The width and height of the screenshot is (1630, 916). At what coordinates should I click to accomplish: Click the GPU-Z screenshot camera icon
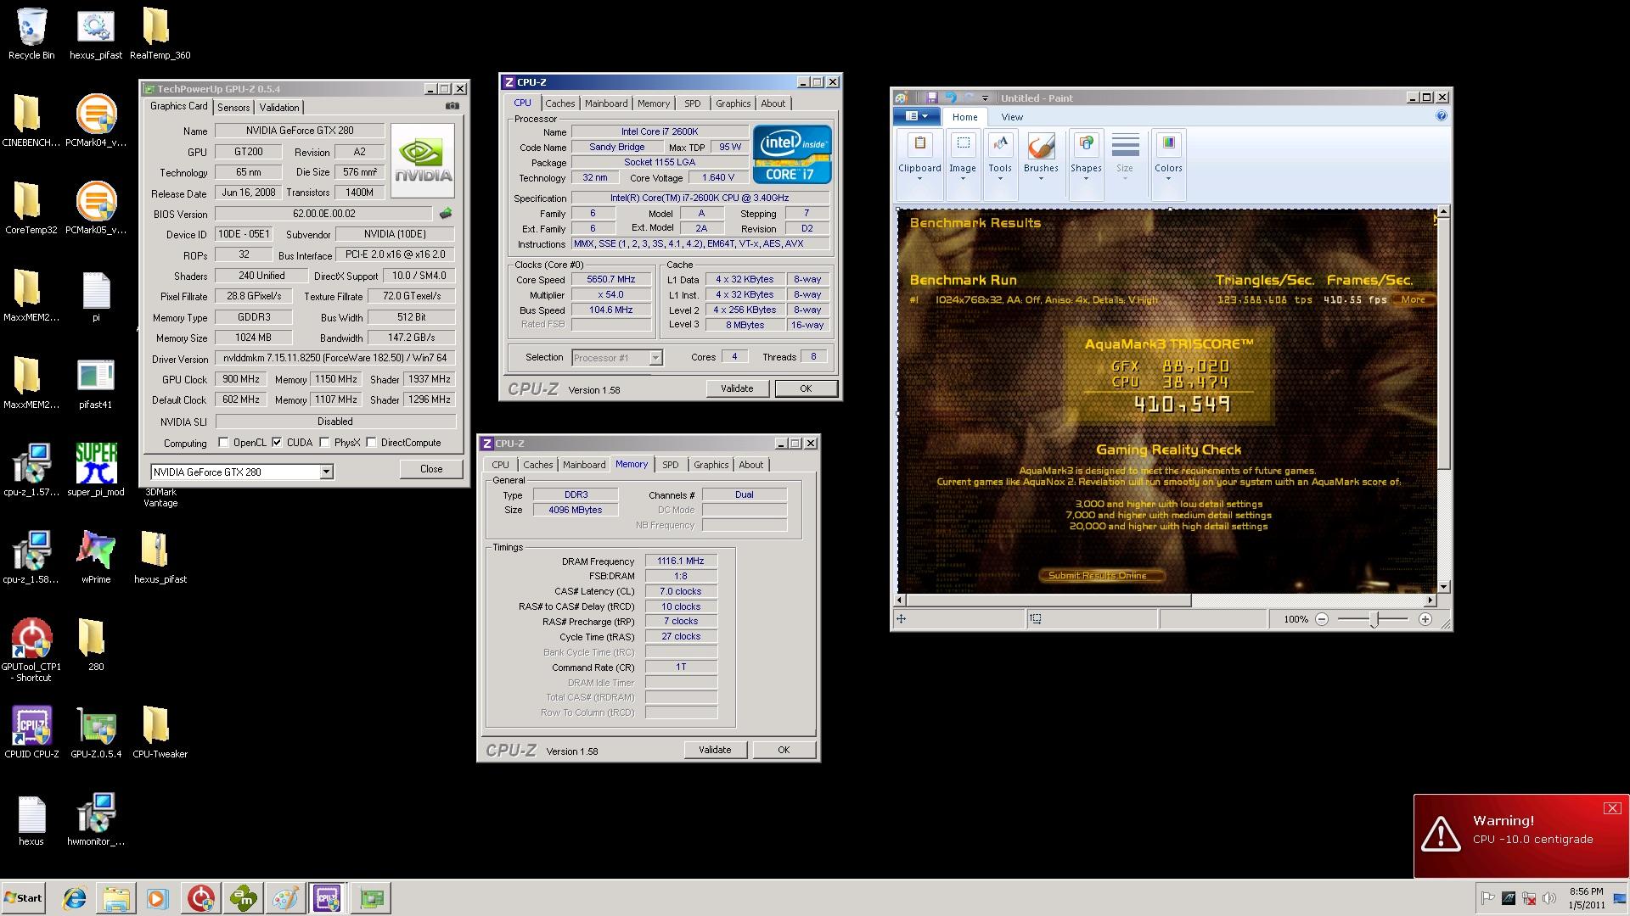pos(452,106)
